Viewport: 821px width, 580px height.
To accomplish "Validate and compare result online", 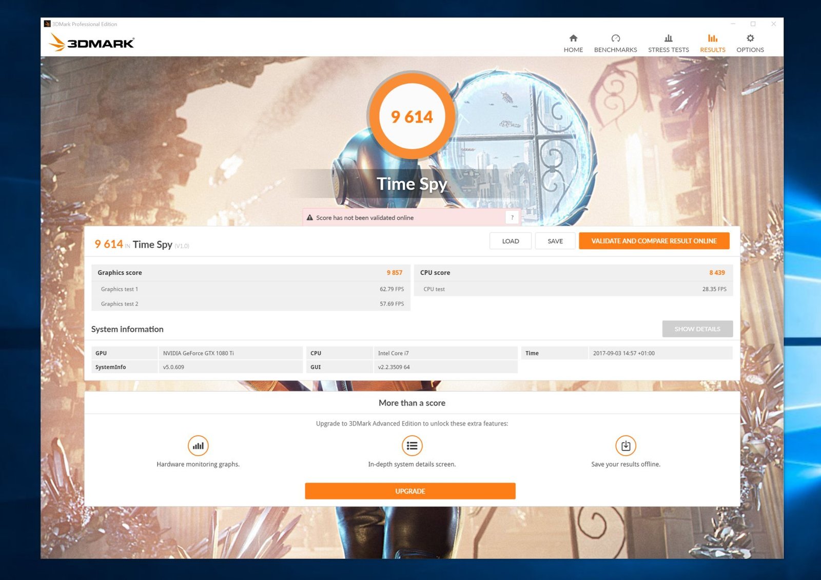I will 654,241.
